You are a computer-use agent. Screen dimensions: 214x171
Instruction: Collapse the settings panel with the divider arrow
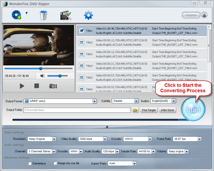click(107, 127)
